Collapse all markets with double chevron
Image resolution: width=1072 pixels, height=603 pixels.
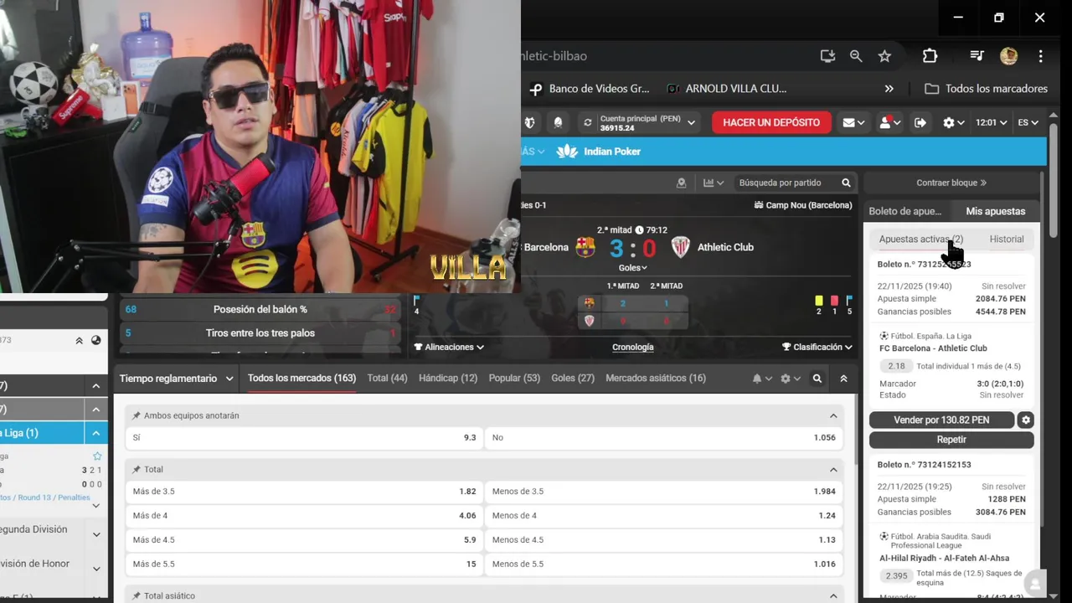click(843, 379)
